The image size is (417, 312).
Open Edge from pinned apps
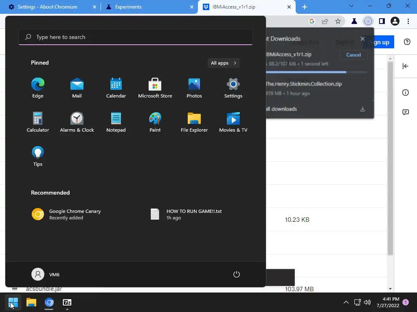click(x=38, y=88)
